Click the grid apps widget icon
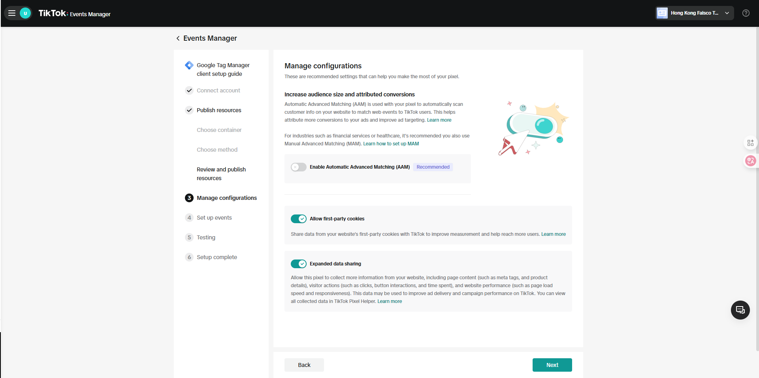This screenshot has height=378, width=759. [x=750, y=143]
